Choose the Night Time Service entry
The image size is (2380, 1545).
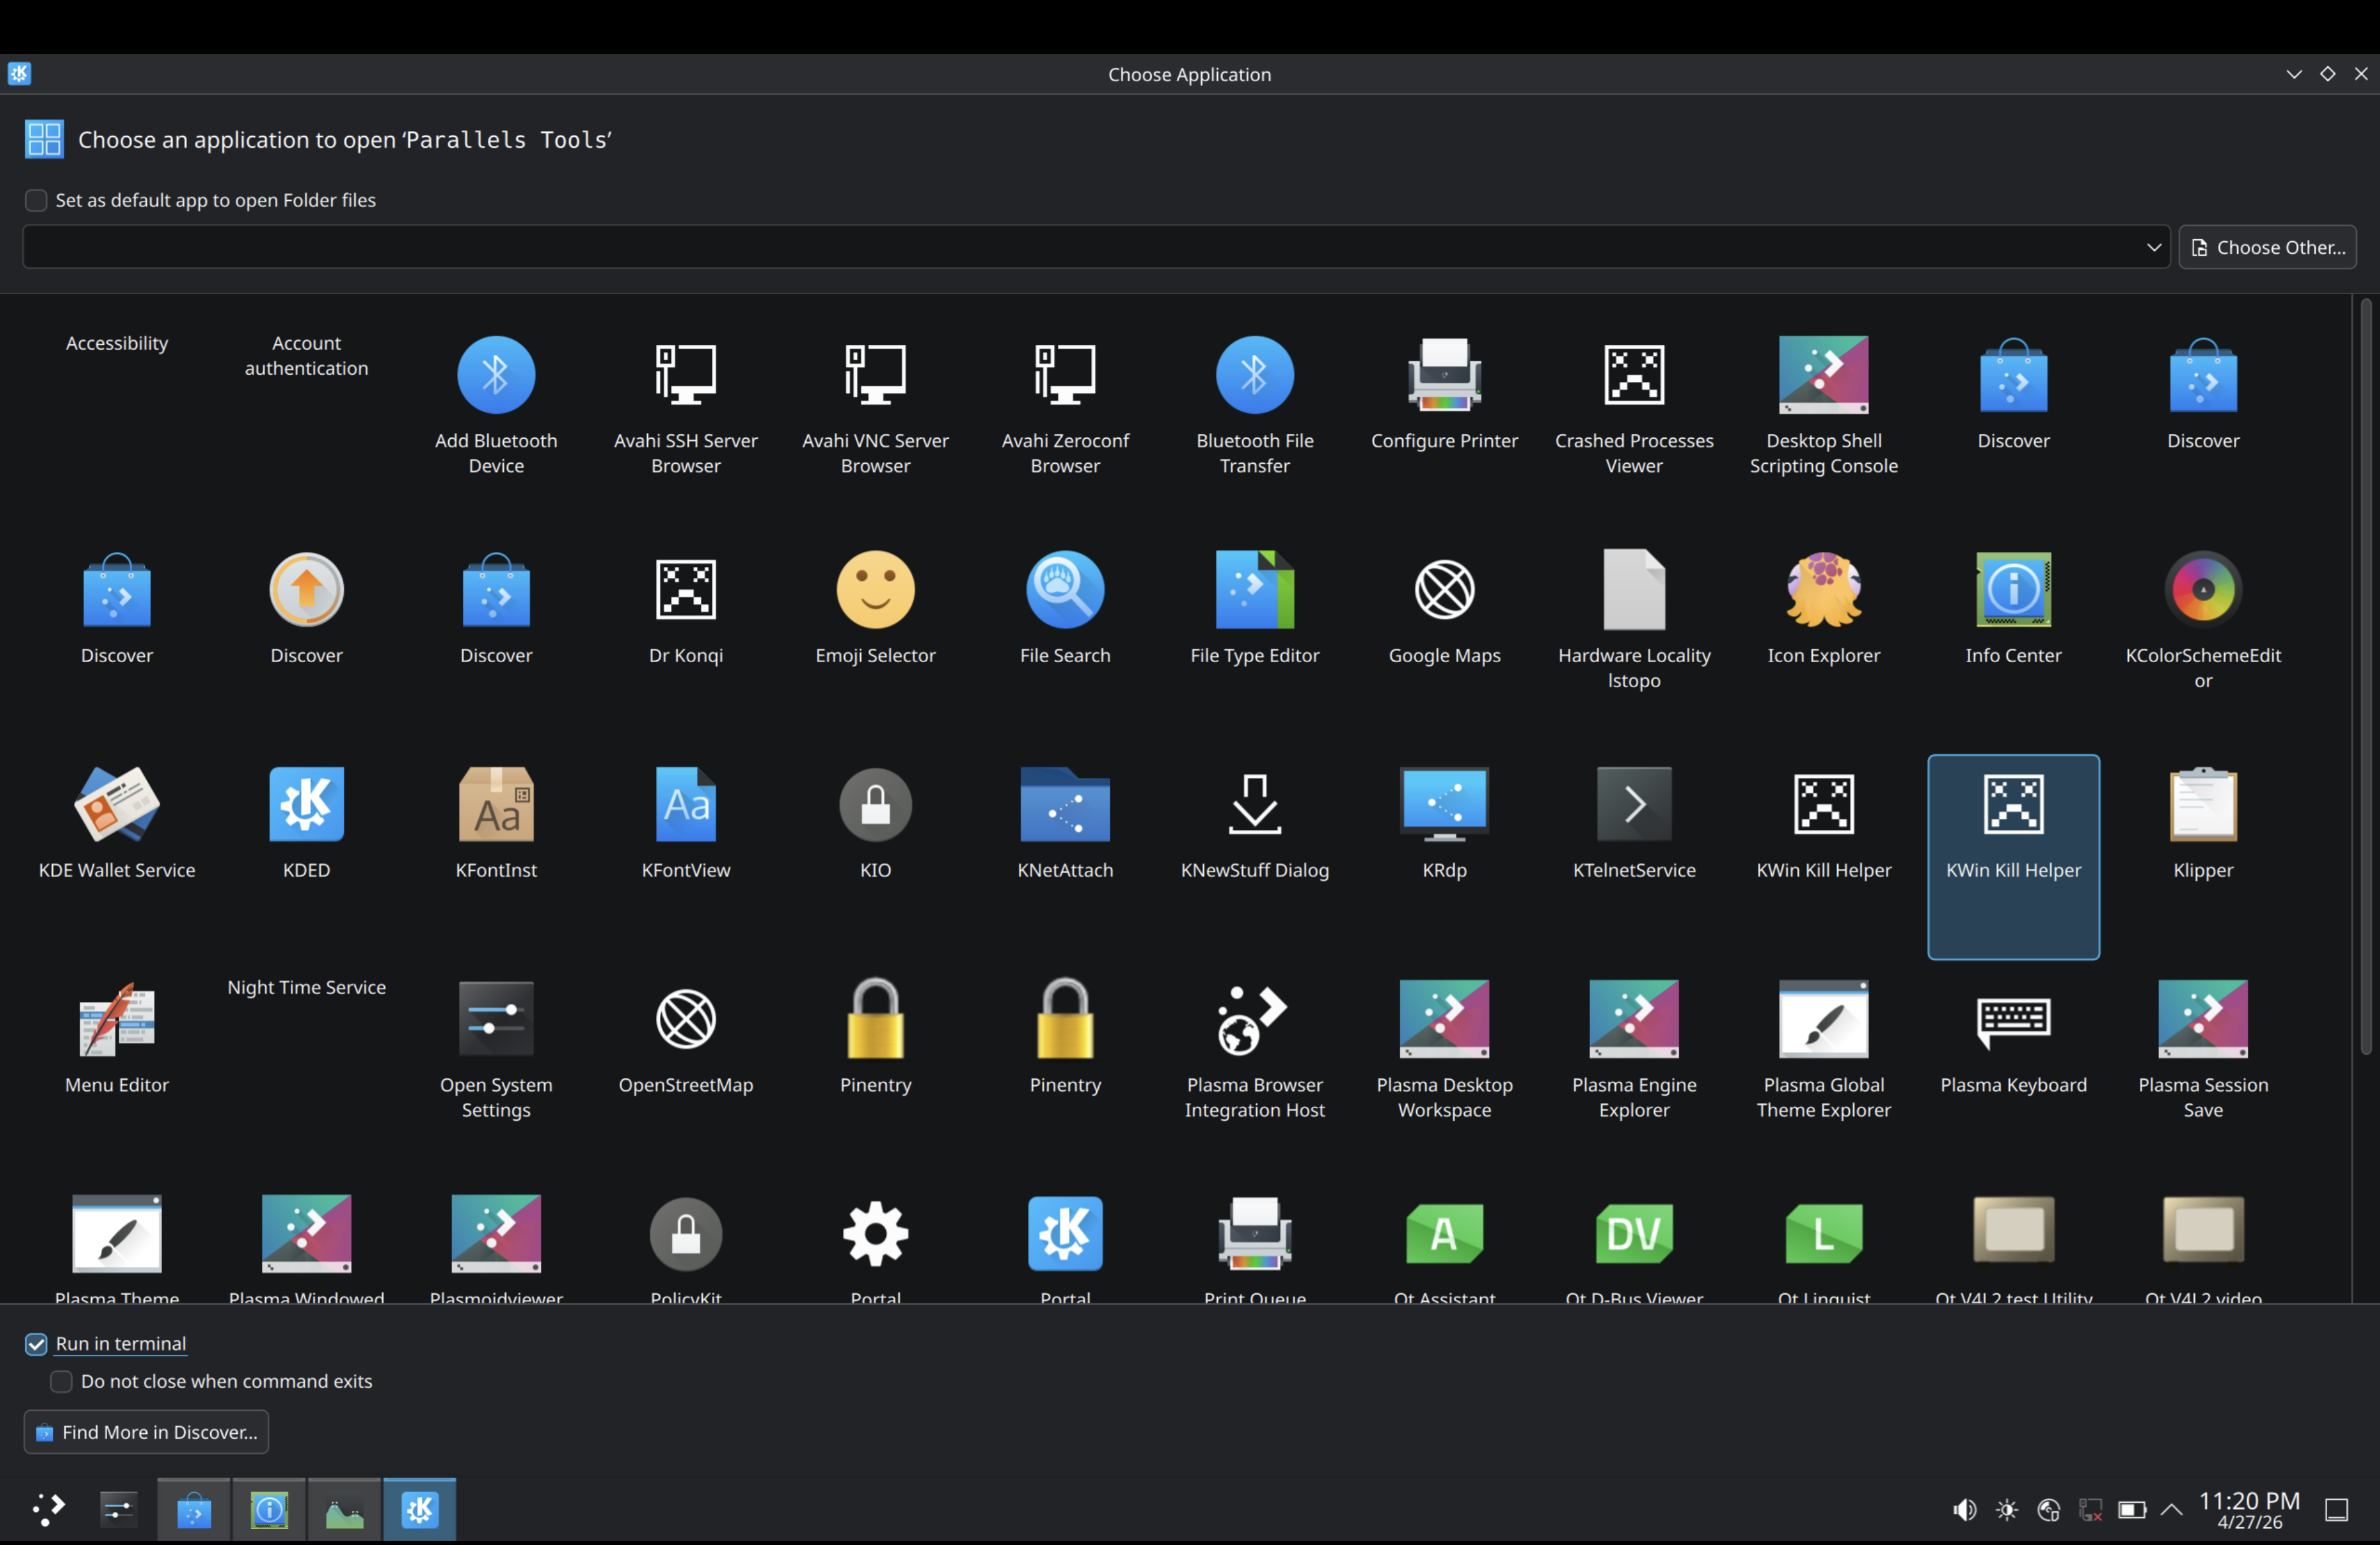[307, 987]
